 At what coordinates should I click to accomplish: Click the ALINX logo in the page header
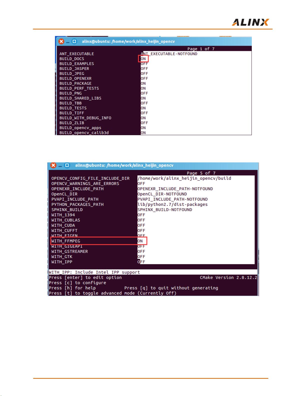250,22
